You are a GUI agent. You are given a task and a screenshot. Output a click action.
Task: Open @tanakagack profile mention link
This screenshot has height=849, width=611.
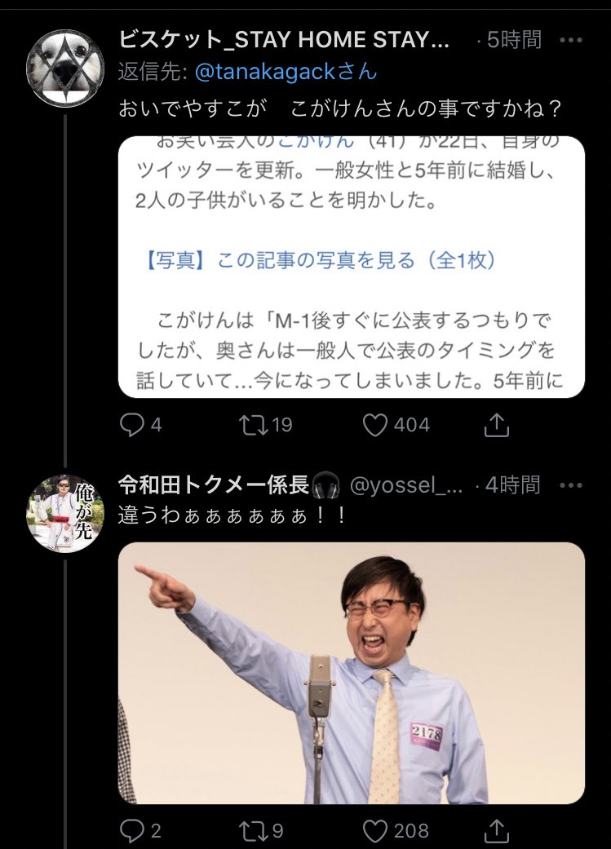(286, 72)
